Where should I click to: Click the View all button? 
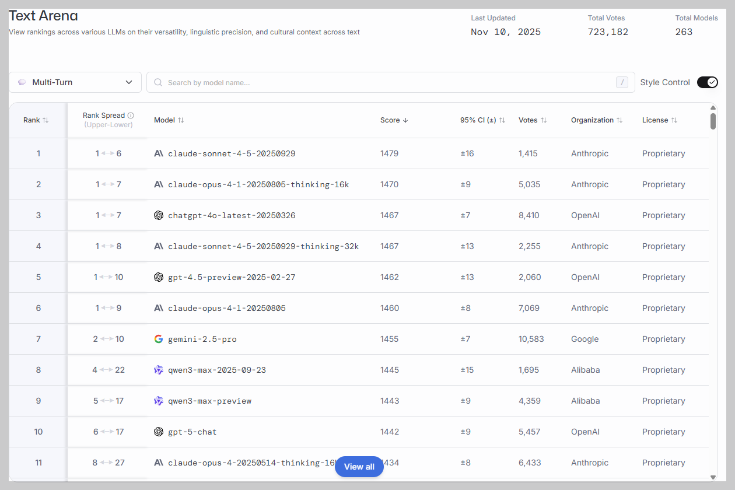point(359,467)
